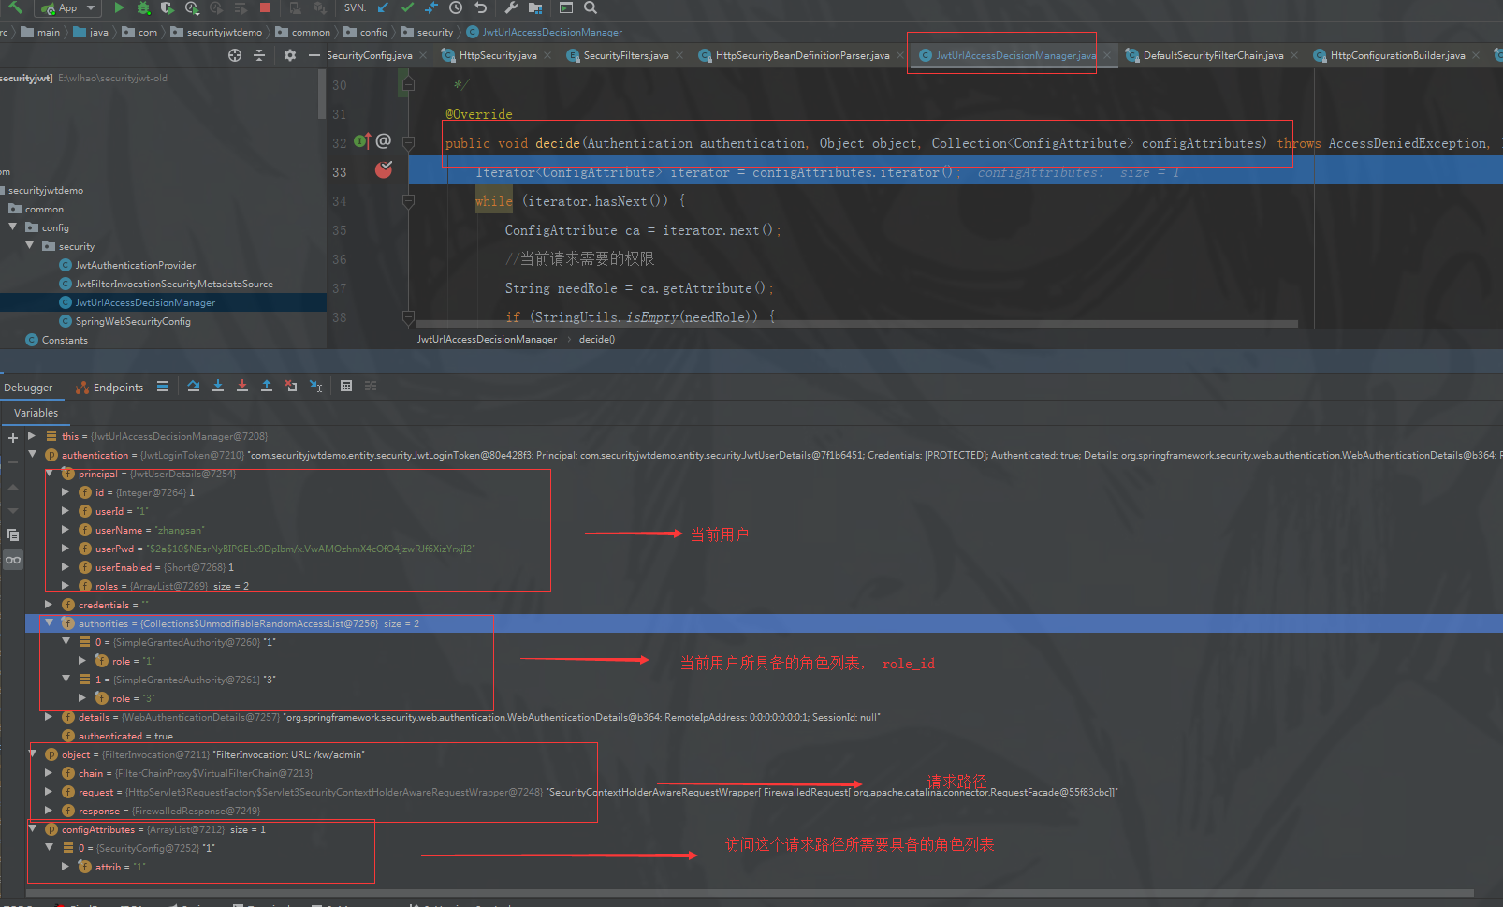
Task: Stop the running application
Action: (265, 8)
